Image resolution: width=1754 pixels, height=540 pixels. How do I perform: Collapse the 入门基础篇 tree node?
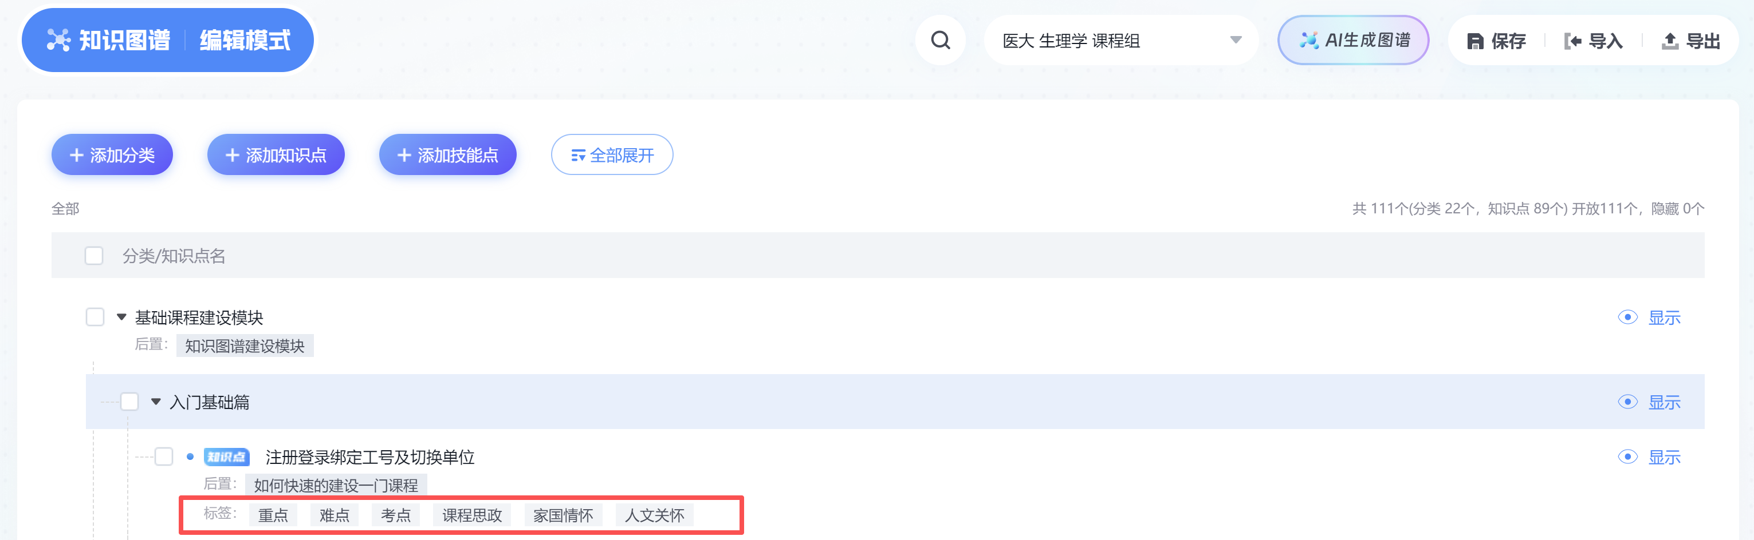[156, 402]
